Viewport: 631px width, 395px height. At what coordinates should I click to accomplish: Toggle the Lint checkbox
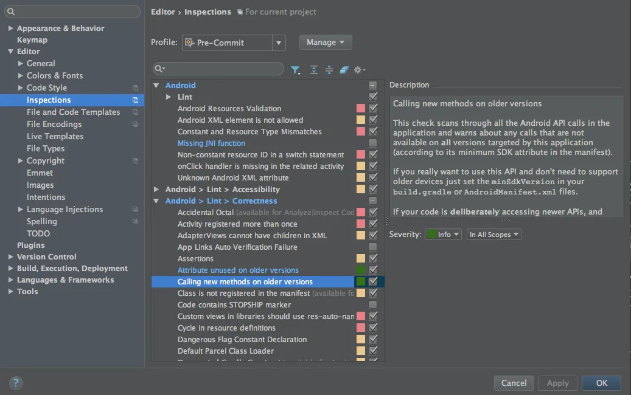point(373,97)
